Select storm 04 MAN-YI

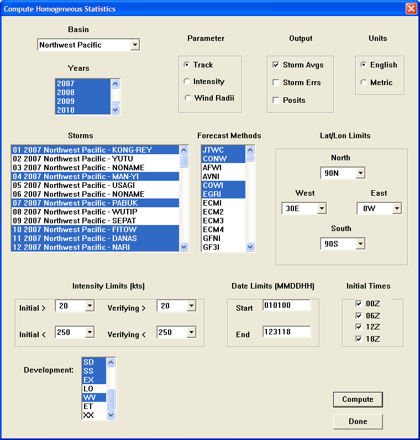coord(96,176)
